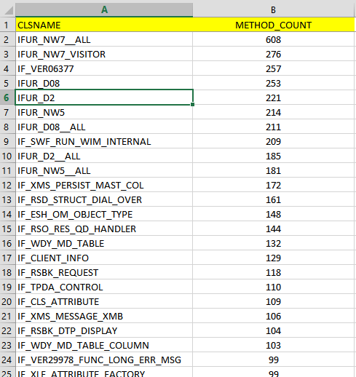The height and width of the screenshot is (377, 356).
Task: Select row 1 header
Action: [7, 25]
